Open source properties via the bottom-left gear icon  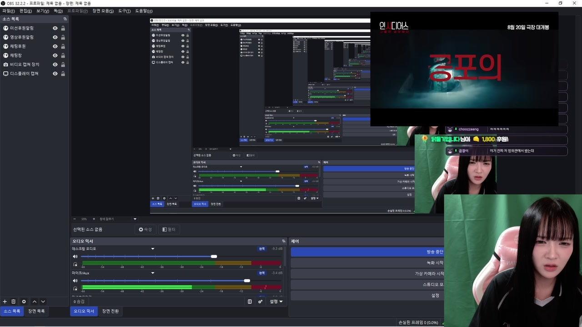24,302
